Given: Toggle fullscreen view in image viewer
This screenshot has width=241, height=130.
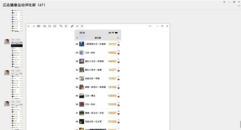Looking at the screenshot, I should [x=77, y=26].
